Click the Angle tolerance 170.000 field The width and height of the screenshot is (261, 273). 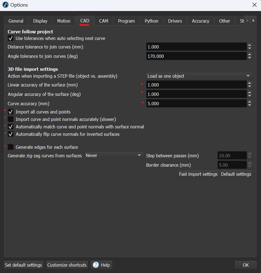197,56
